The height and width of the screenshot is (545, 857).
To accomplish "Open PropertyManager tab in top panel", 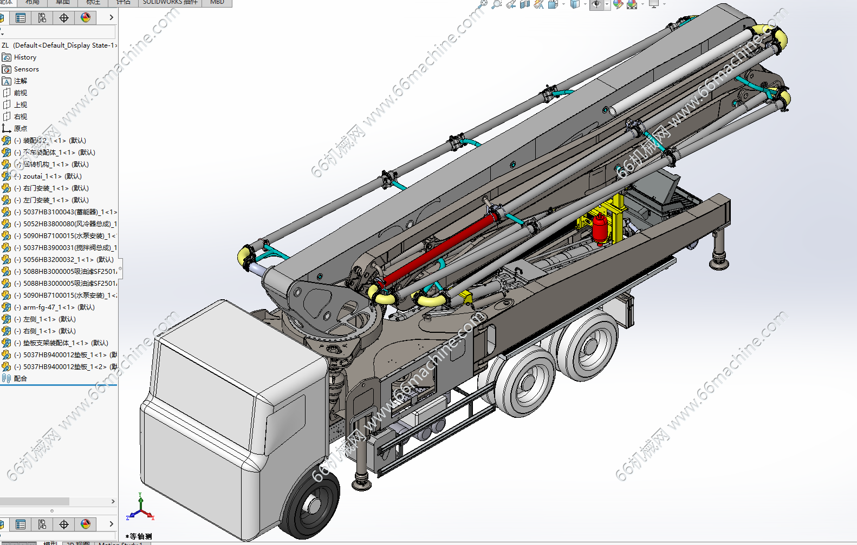I will (x=21, y=18).
